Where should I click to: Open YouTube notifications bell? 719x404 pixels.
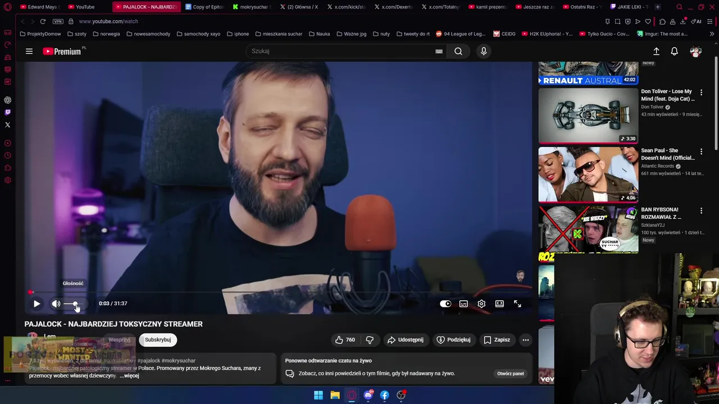(x=674, y=51)
